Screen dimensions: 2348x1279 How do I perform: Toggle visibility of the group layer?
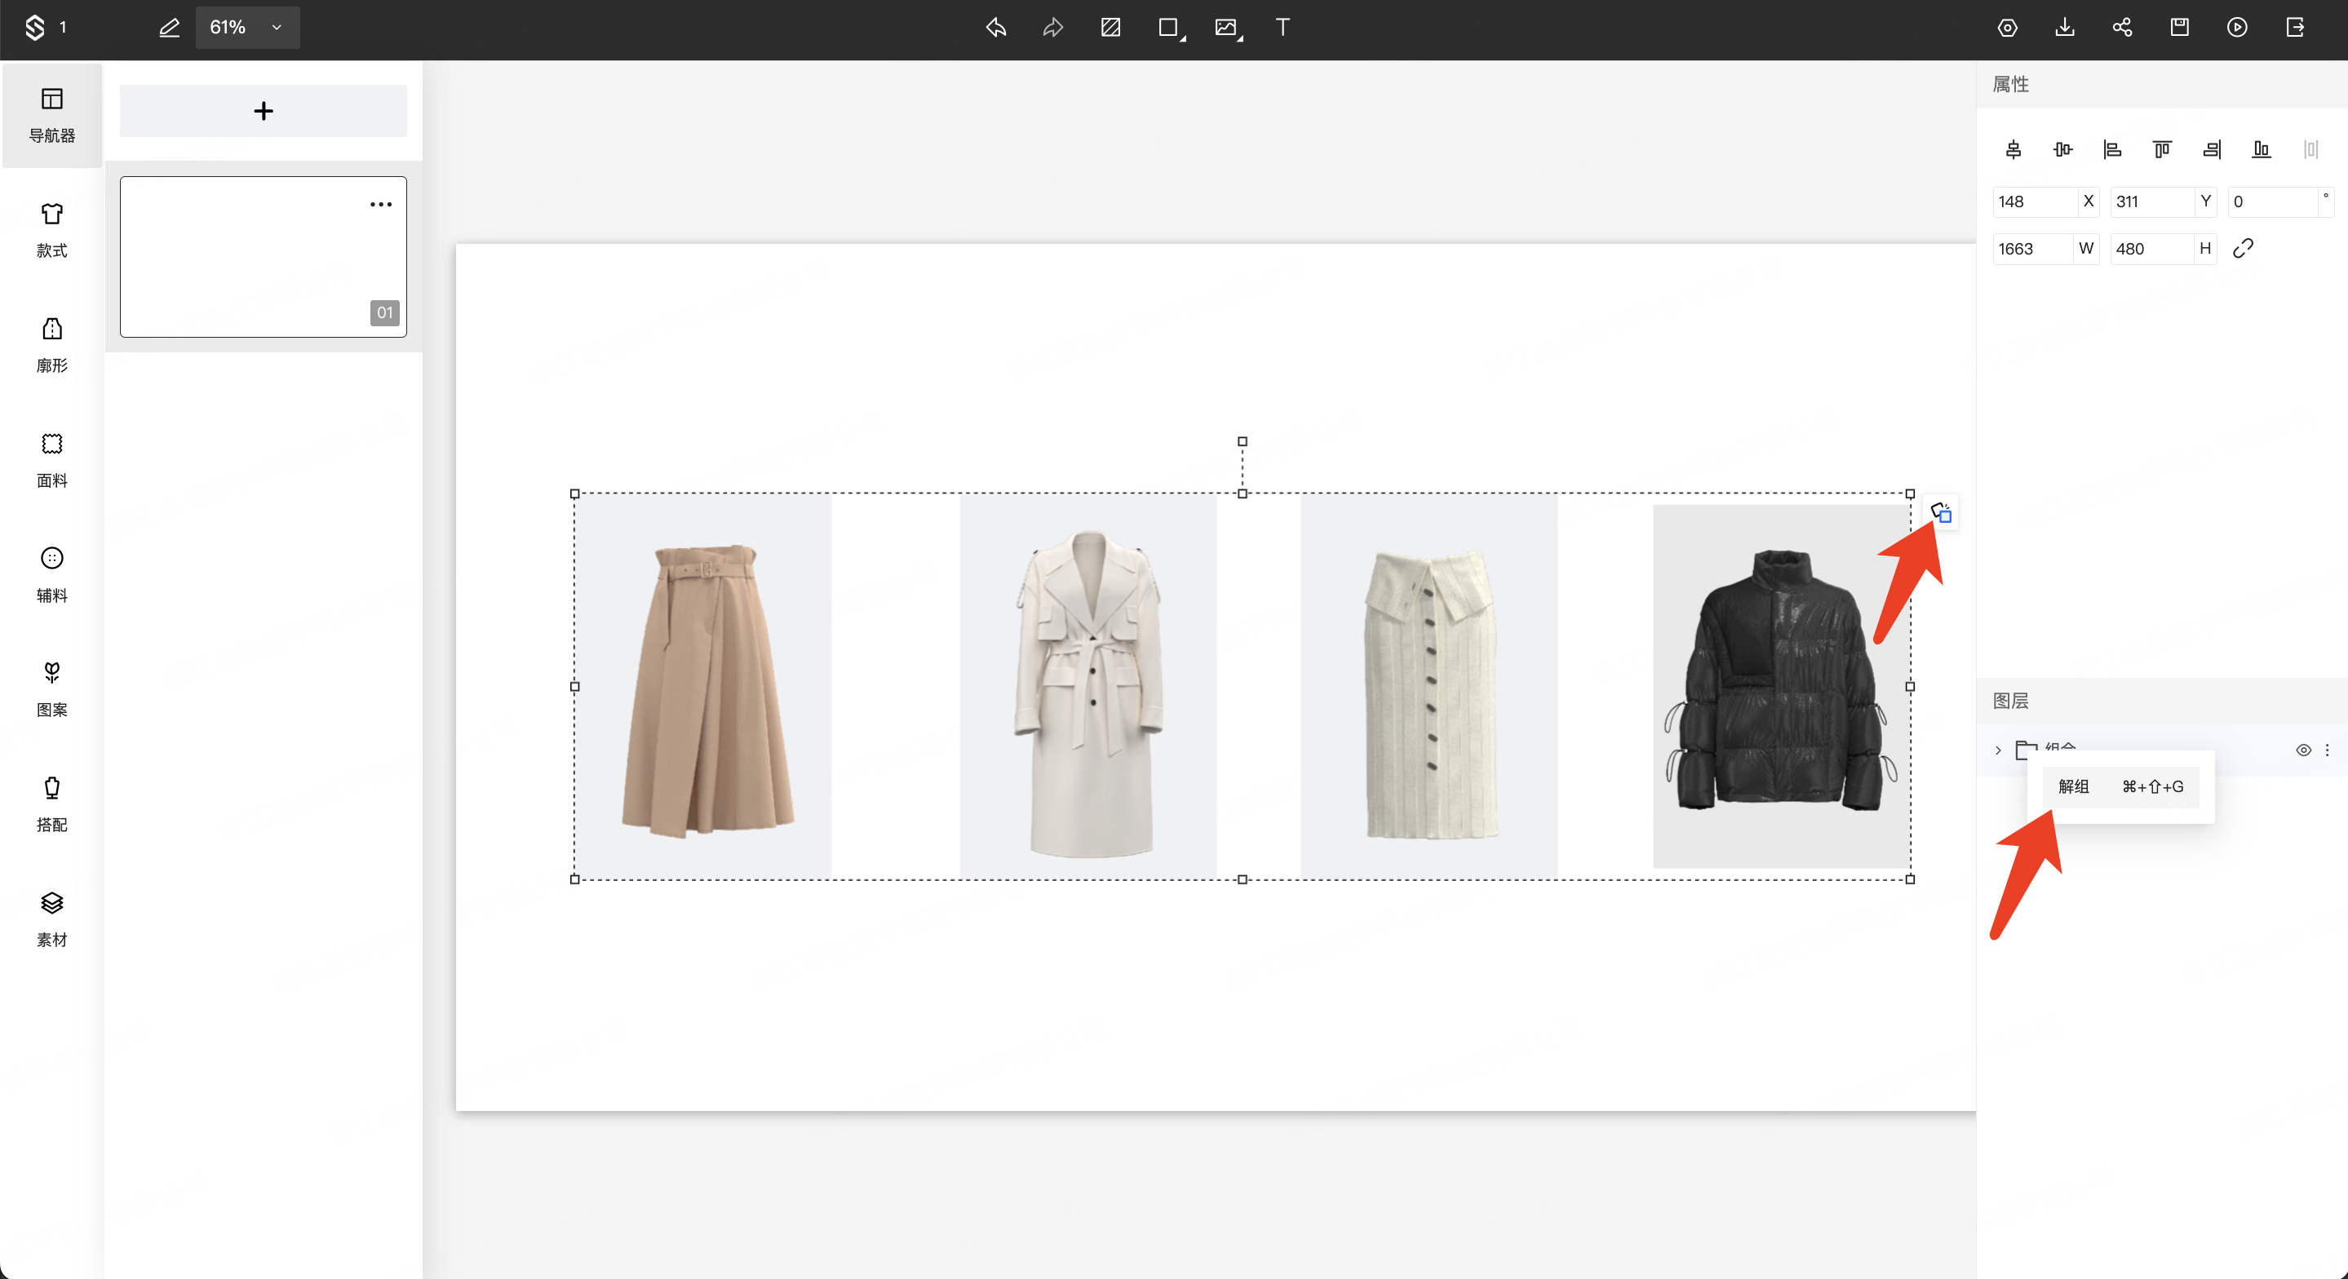click(x=2302, y=750)
